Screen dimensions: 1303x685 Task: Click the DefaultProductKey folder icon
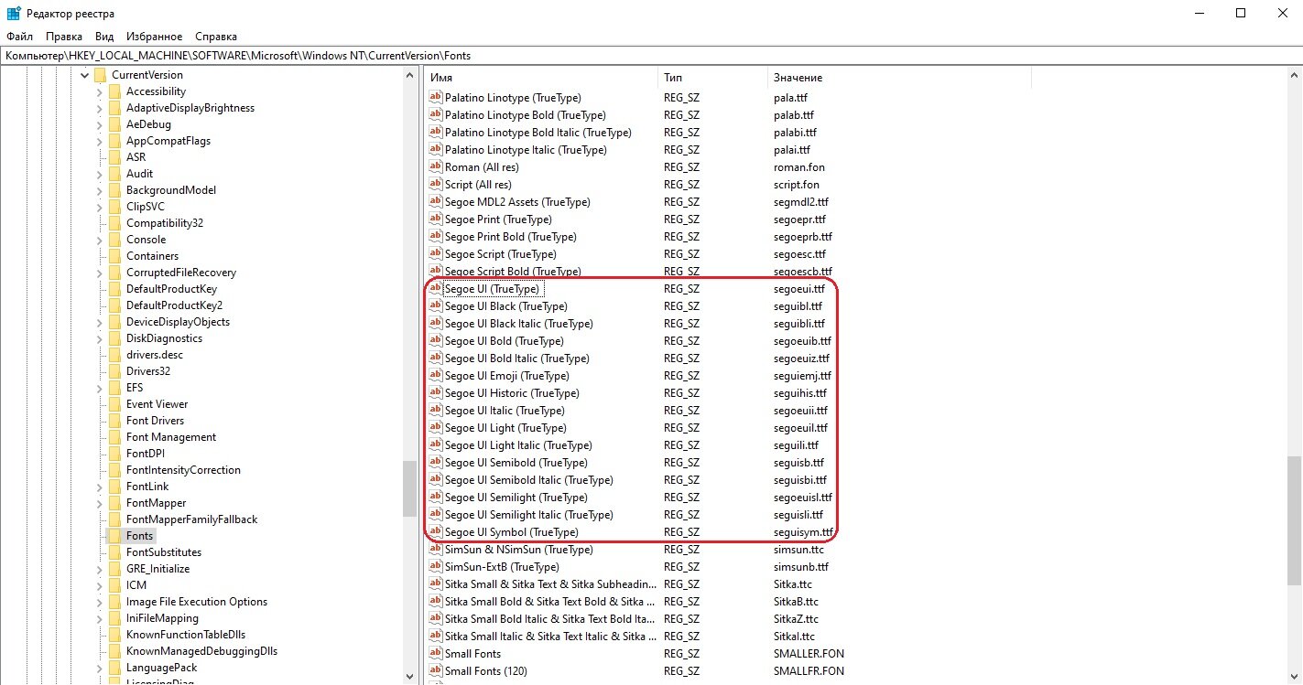[x=114, y=289]
